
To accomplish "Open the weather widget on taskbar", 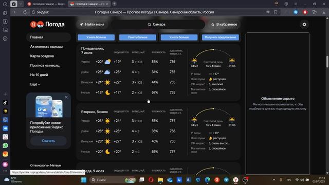I will 13,180.
